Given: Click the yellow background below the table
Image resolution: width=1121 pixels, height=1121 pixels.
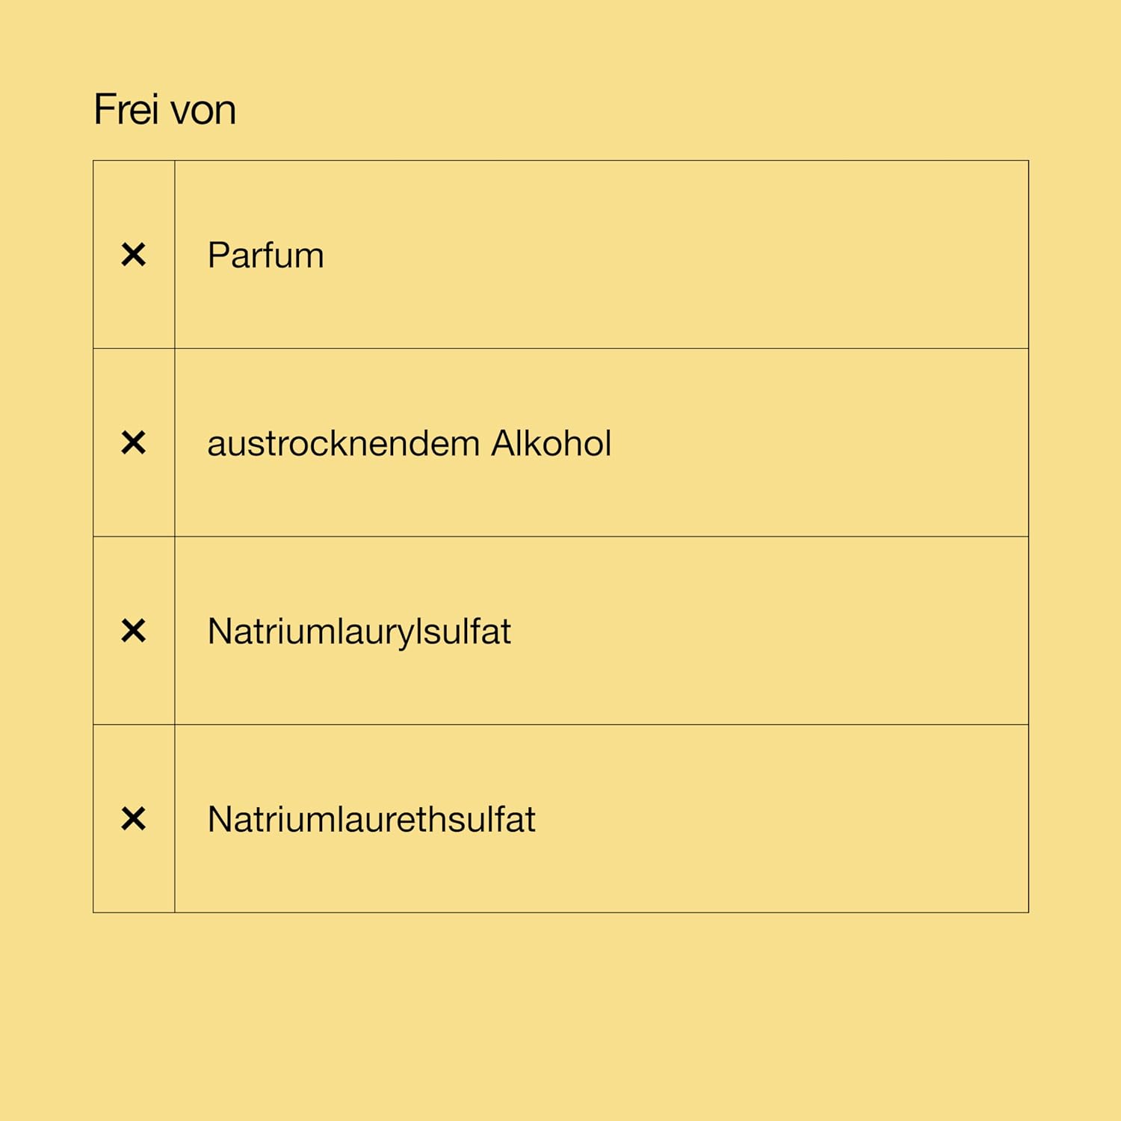Looking at the screenshot, I should [x=560, y=1016].
